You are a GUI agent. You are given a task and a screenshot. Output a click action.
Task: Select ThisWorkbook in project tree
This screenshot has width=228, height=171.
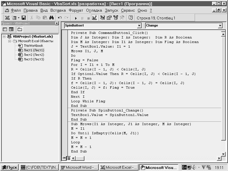coord(33,46)
